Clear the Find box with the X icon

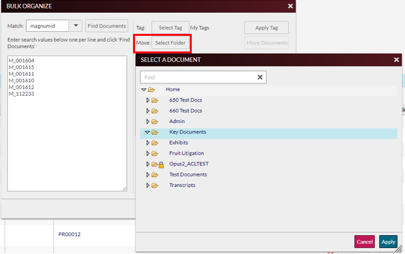tap(260, 77)
